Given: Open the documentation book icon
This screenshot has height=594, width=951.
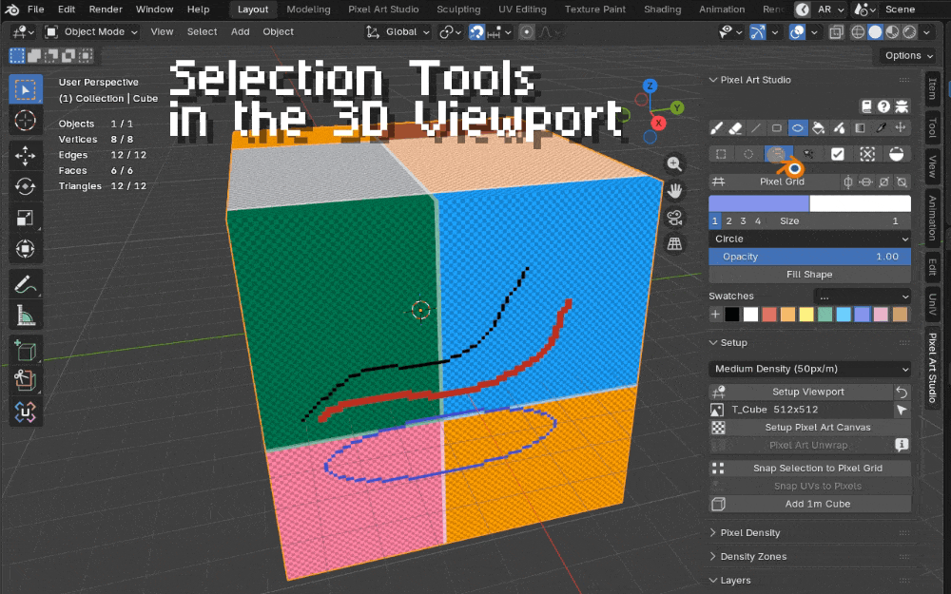Looking at the screenshot, I should click(x=866, y=106).
